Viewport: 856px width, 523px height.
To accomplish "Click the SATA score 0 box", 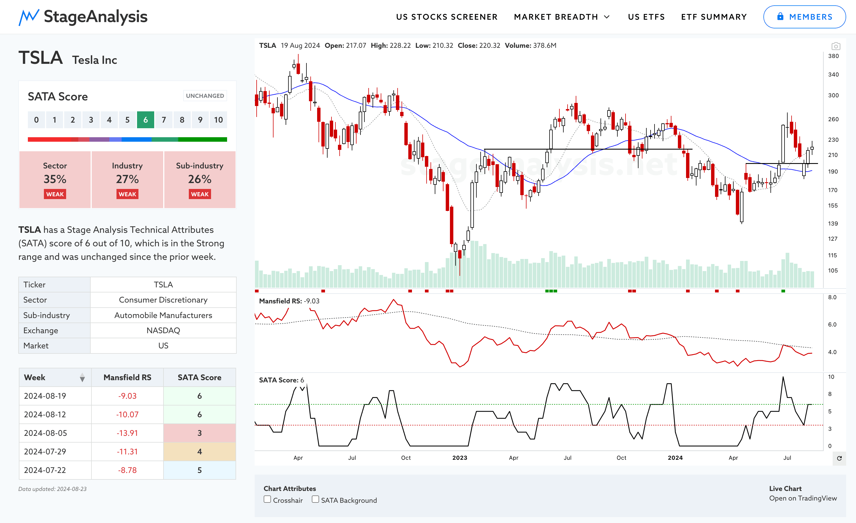I will point(37,120).
